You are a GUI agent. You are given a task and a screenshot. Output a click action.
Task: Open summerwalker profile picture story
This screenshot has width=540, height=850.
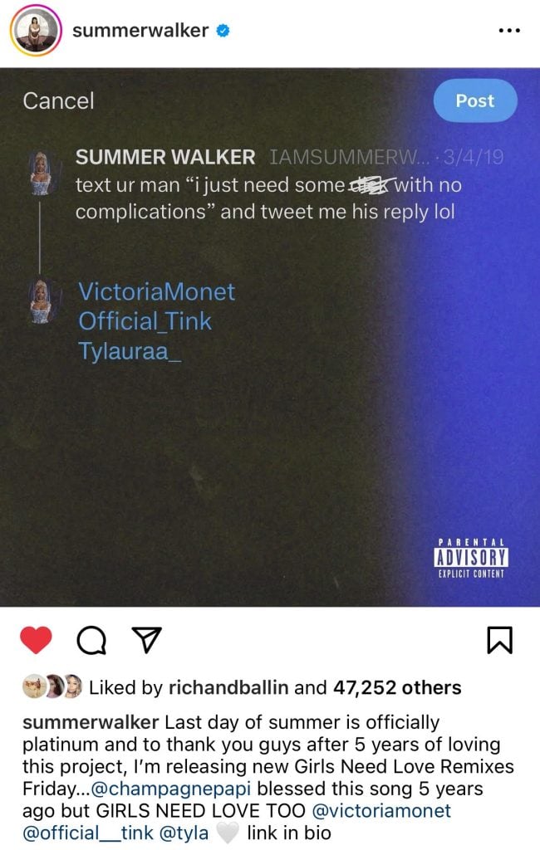[x=35, y=31]
